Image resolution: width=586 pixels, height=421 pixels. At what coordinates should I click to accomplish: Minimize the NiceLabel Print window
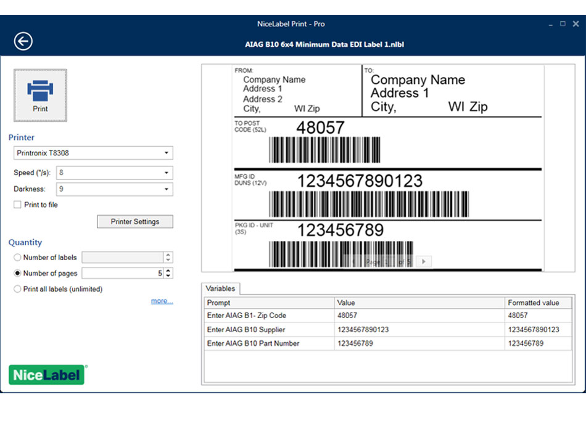(550, 24)
